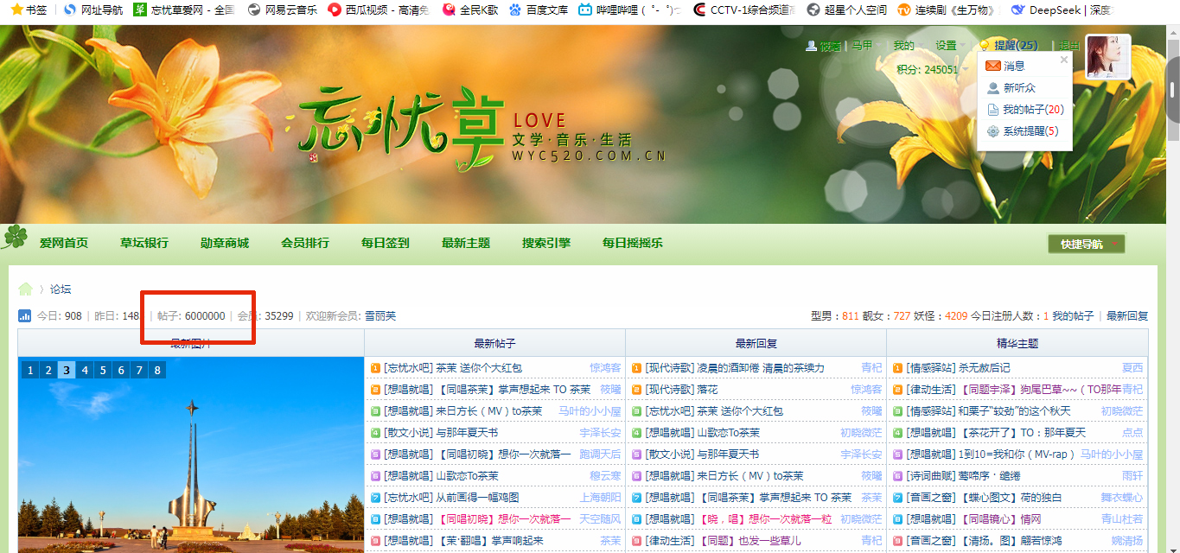Expand the 快捷导航 dropdown
Screen dimensions: 1180x553
click(x=1086, y=244)
